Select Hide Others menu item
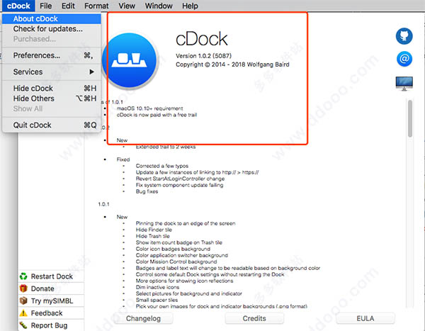The width and height of the screenshot is (425, 331). pyautogui.click(x=52, y=99)
